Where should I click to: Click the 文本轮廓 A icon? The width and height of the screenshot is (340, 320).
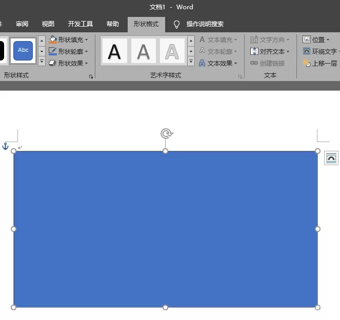pos(202,51)
